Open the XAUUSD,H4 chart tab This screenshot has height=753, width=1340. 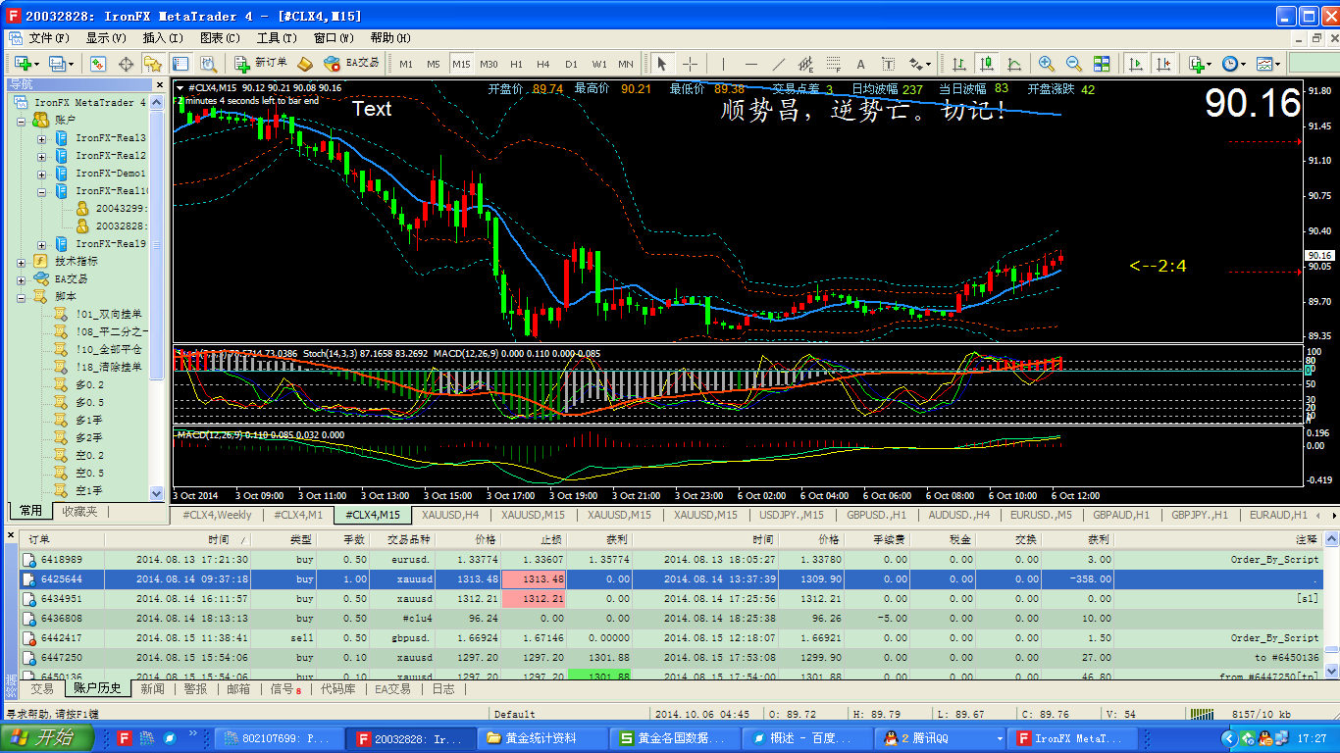pyautogui.click(x=450, y=515)
